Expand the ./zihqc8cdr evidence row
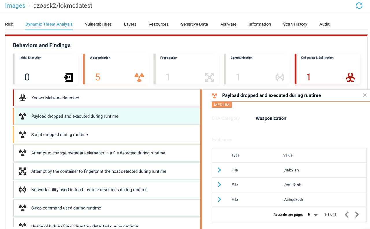Screen dimensions: 370x229 (219, 200)
